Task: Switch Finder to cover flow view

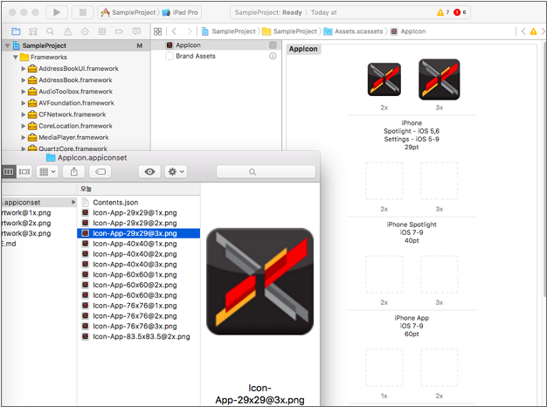Action: tap(24, 172)
